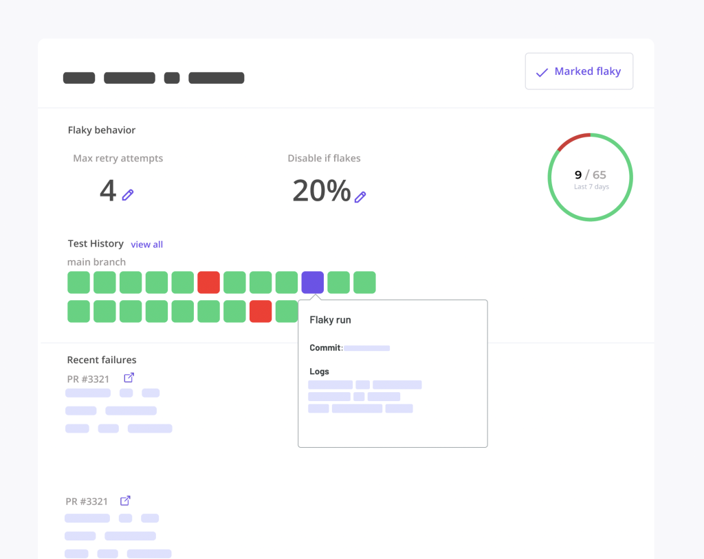Viewport: 704px width, 559px height.
Task: Click the 9 / 65 flake rate donut chart
Action: 591,177
